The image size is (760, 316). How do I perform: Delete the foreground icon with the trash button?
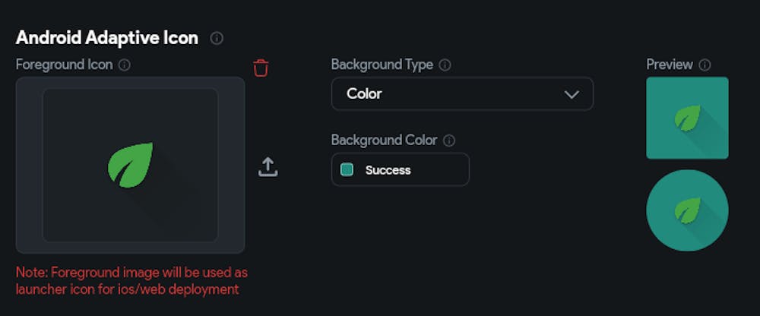(x=261, y=68)
